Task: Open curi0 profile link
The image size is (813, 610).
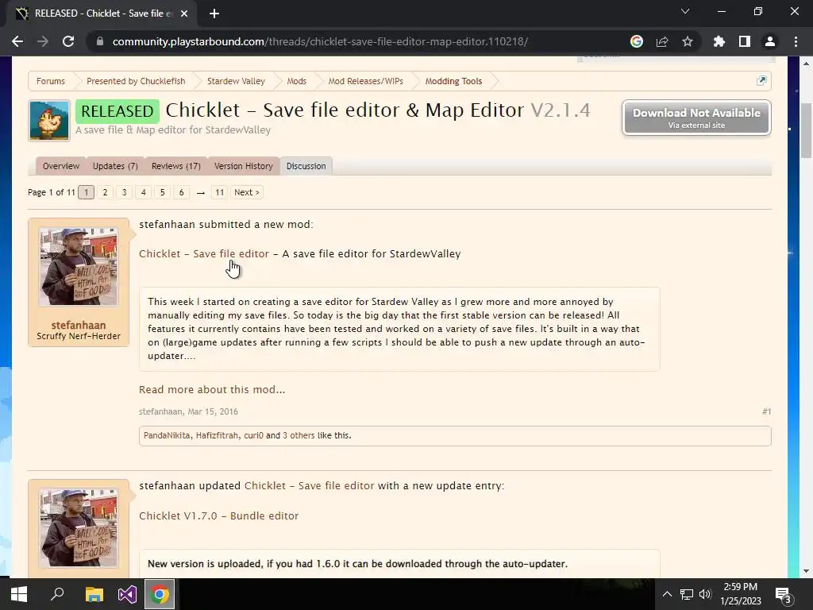Action: click(x=253, y=436)
